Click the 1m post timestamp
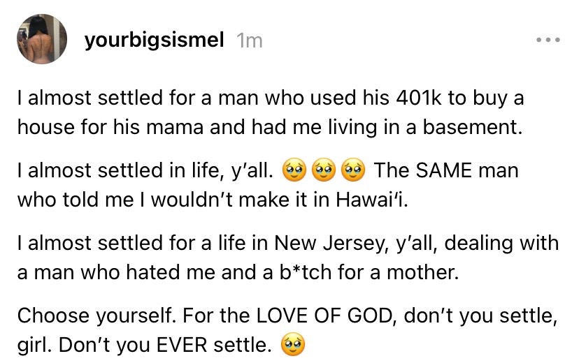Screen dimensions: 579x363 pyautogui.click(x=250, y=40)
